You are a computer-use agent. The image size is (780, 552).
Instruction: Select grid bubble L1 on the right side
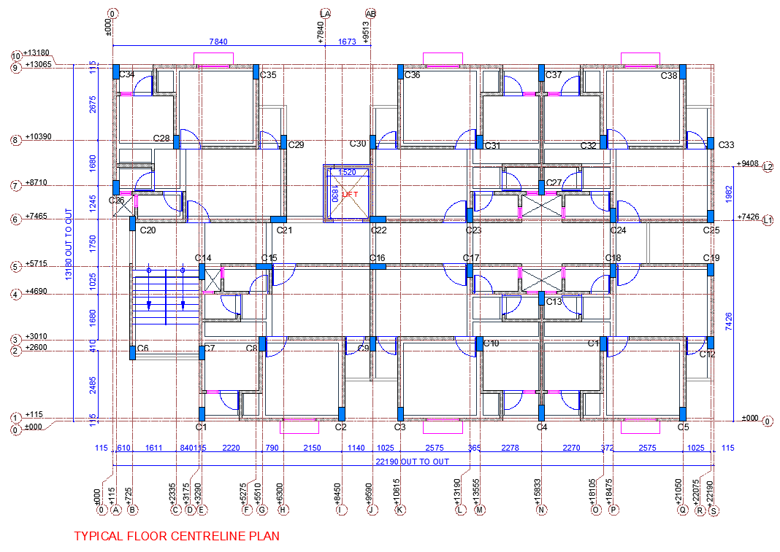tap(768, 218)
